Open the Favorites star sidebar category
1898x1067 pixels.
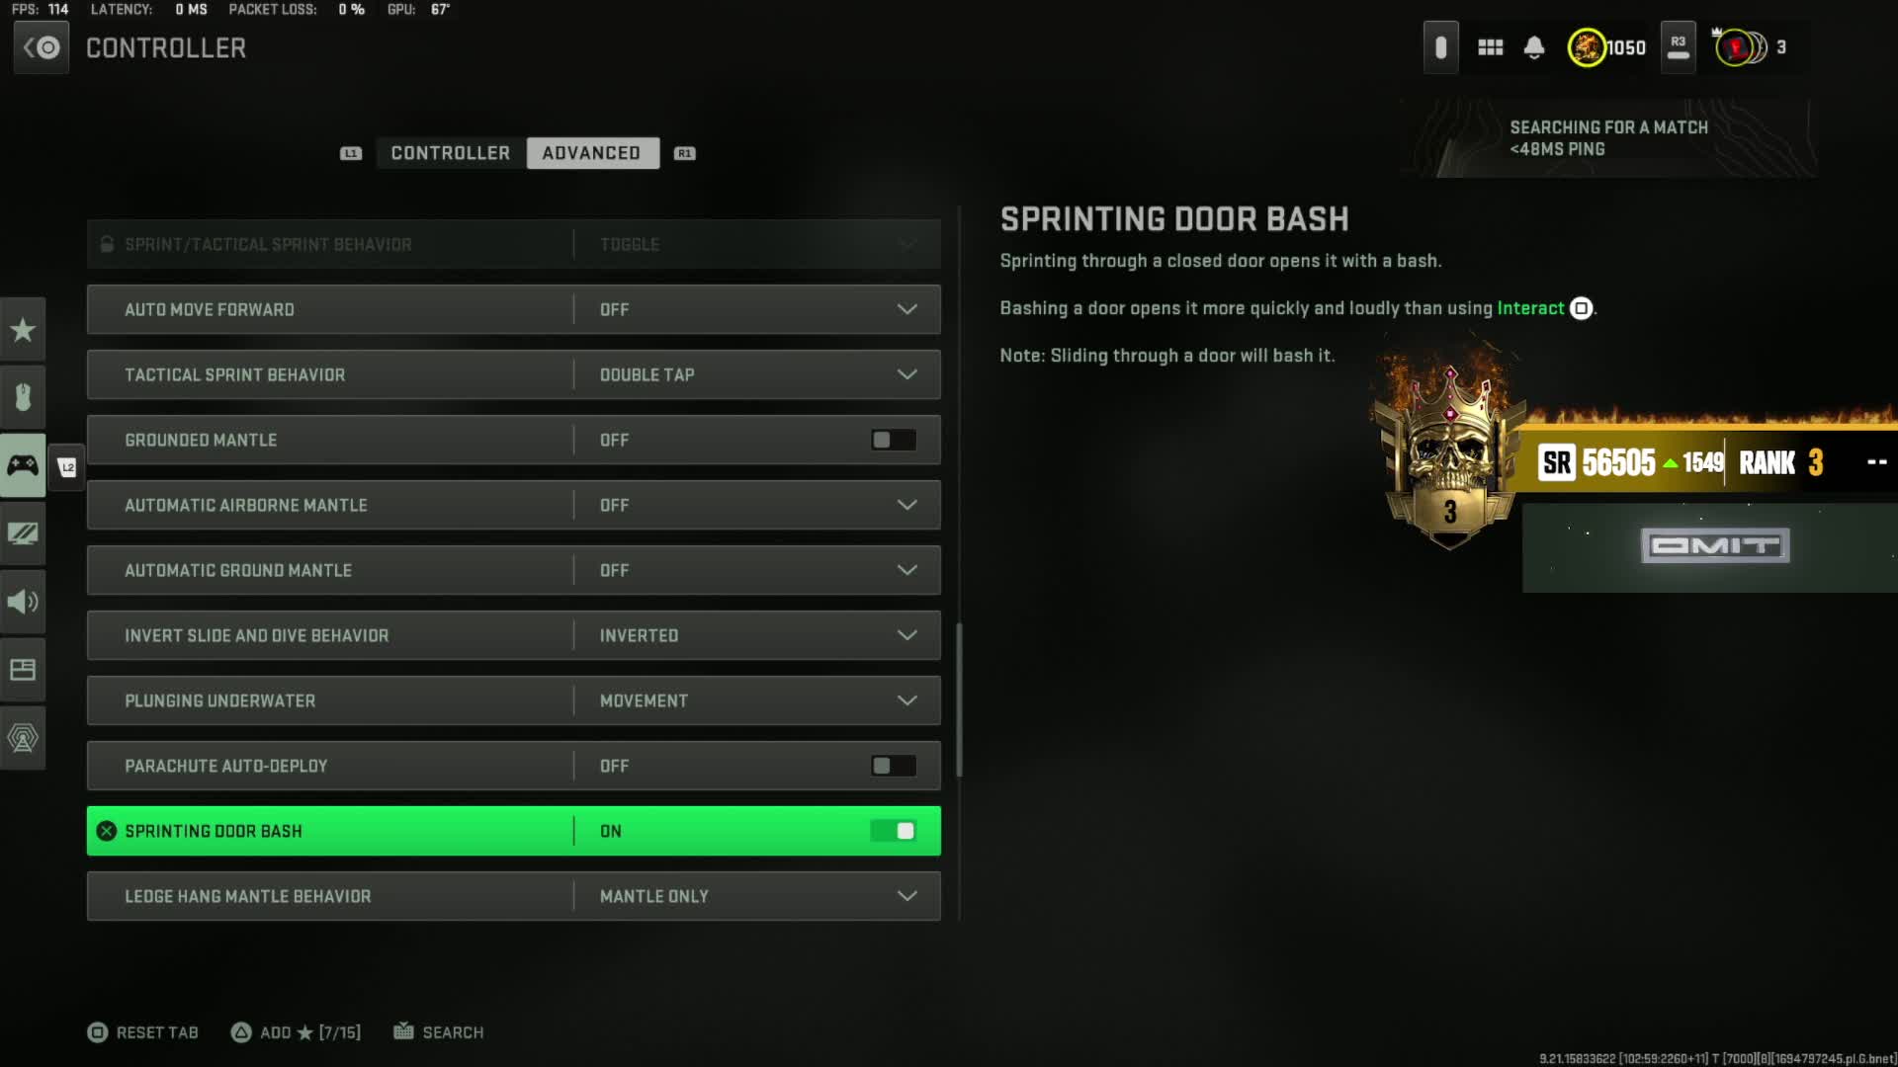[23, 329]
